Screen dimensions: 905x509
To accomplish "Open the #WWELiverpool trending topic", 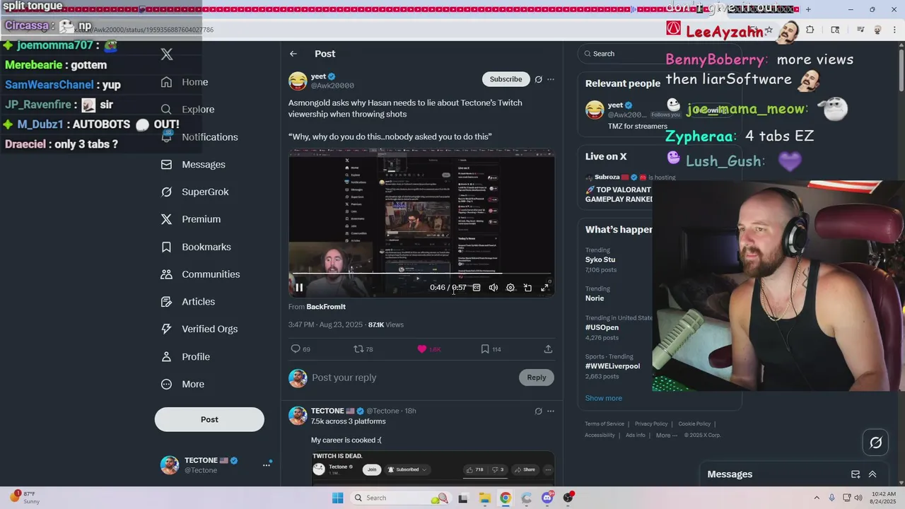I will pos(612,366).
